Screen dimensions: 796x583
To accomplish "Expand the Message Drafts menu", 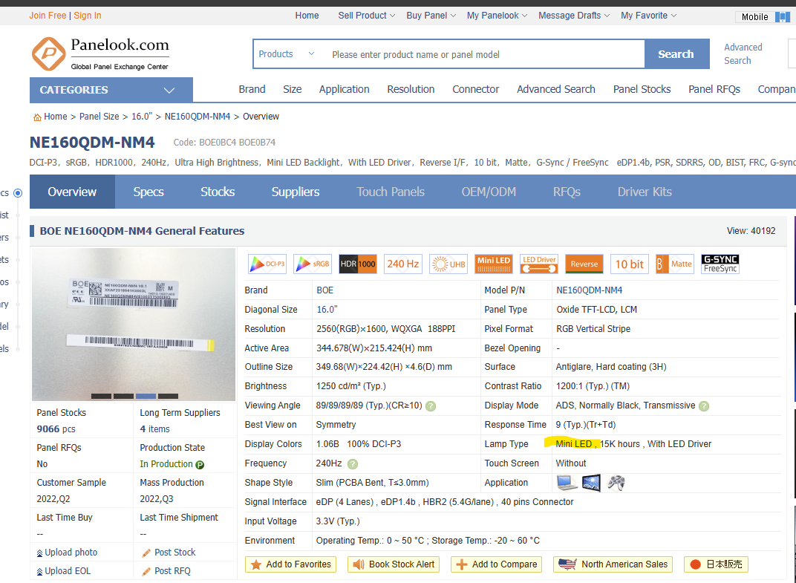I will [574, 16].
